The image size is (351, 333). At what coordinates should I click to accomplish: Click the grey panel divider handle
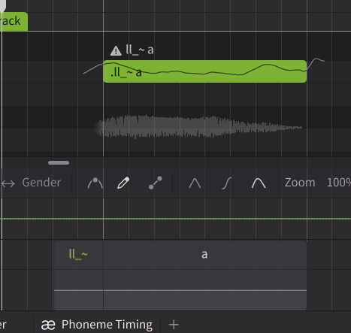(59, 163)
